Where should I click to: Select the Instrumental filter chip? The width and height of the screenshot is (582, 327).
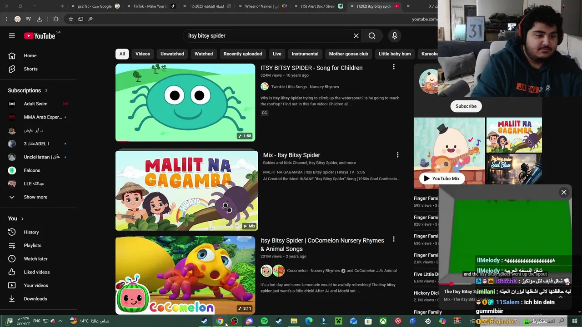point(305,54)
